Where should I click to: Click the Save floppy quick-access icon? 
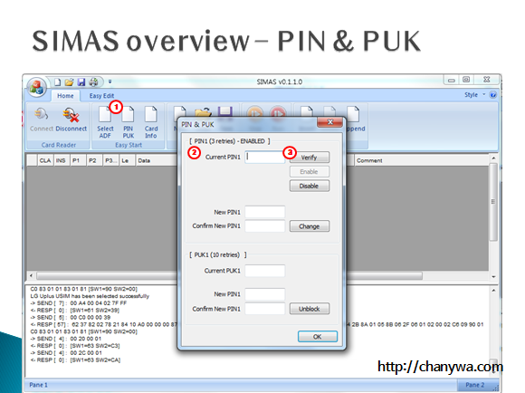tap(81, 82)
